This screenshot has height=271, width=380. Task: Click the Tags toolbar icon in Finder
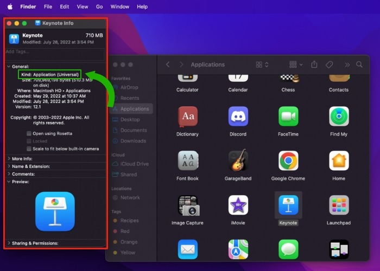(x=329, y=64)
